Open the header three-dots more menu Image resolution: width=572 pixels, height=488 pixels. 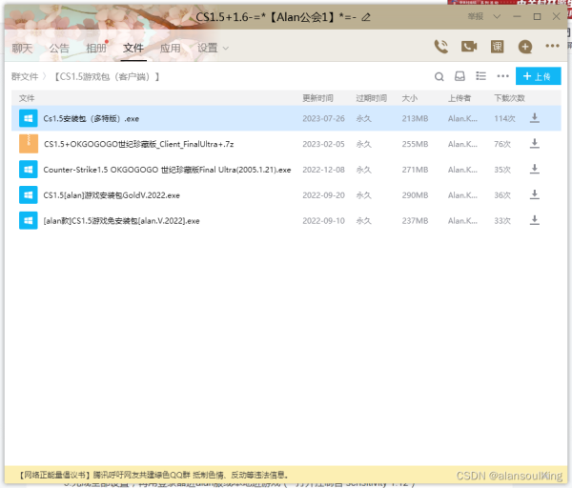[552, 46]
